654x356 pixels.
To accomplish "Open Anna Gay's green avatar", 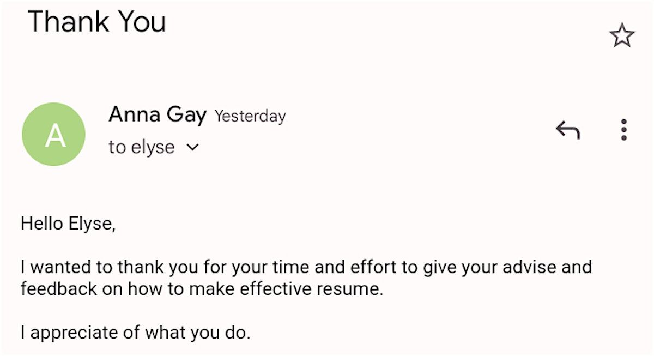I will click(x=53, y=135).
